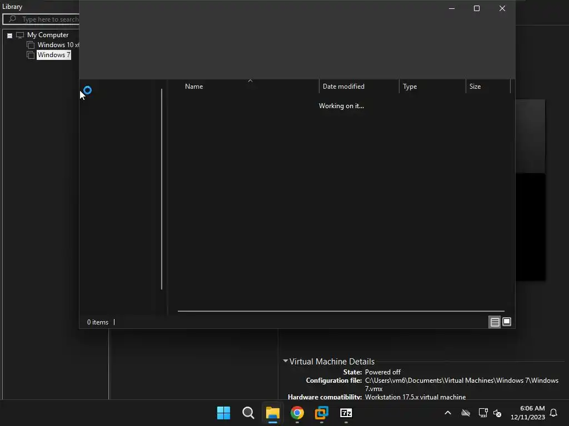Click the 'Working on it...' message

(x=341, y=106)
